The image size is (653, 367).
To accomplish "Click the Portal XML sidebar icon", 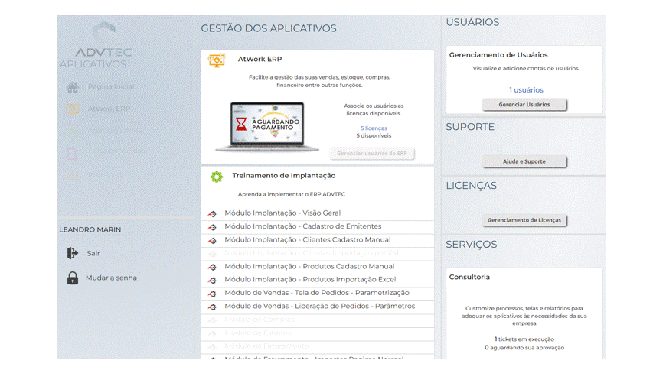I will point(73,175).
